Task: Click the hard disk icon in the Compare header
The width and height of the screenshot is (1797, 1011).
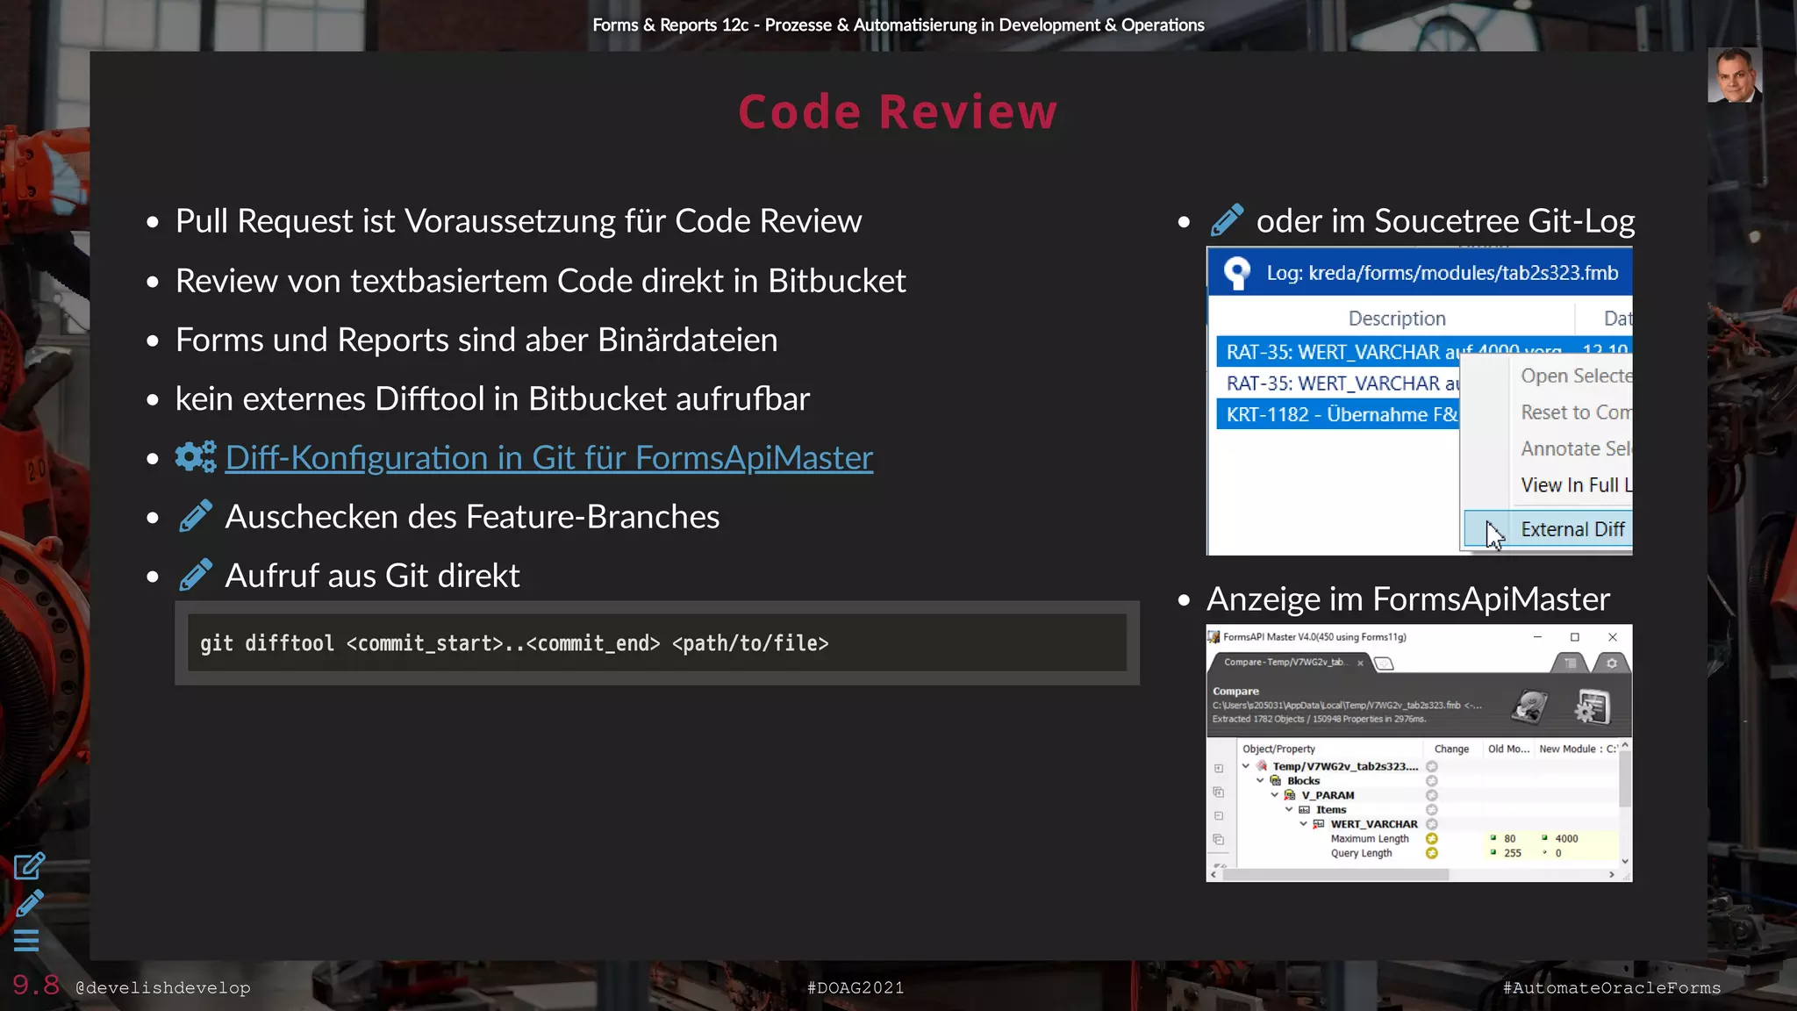Action: (1529, 706)
